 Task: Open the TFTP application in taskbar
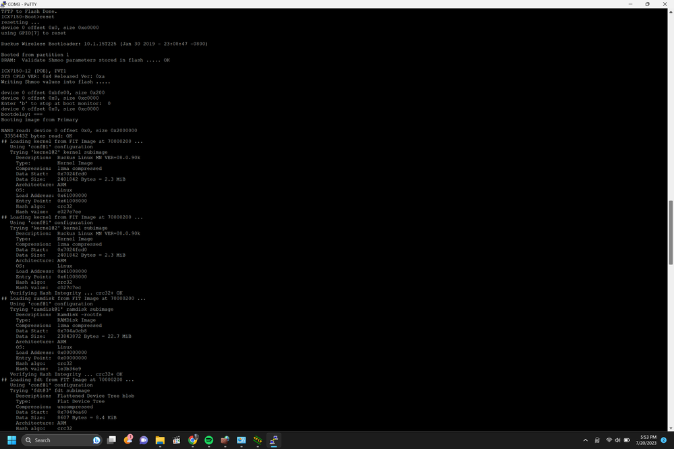257,440
